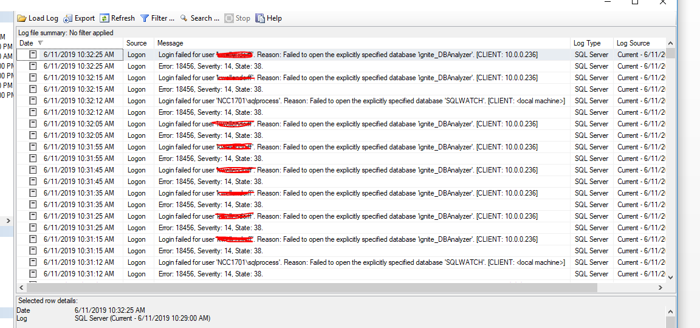
Task: Click the Selected row details label
Action: (x=48, y=301)
